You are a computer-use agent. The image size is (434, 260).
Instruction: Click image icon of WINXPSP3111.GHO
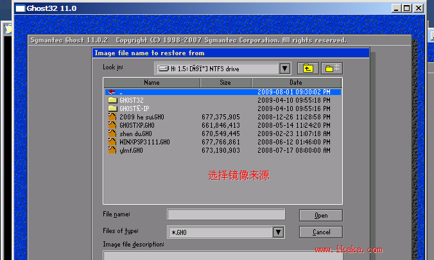(x=112, y=142)
